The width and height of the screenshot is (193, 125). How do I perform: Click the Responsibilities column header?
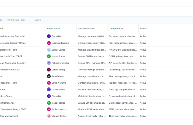(86, 29)
